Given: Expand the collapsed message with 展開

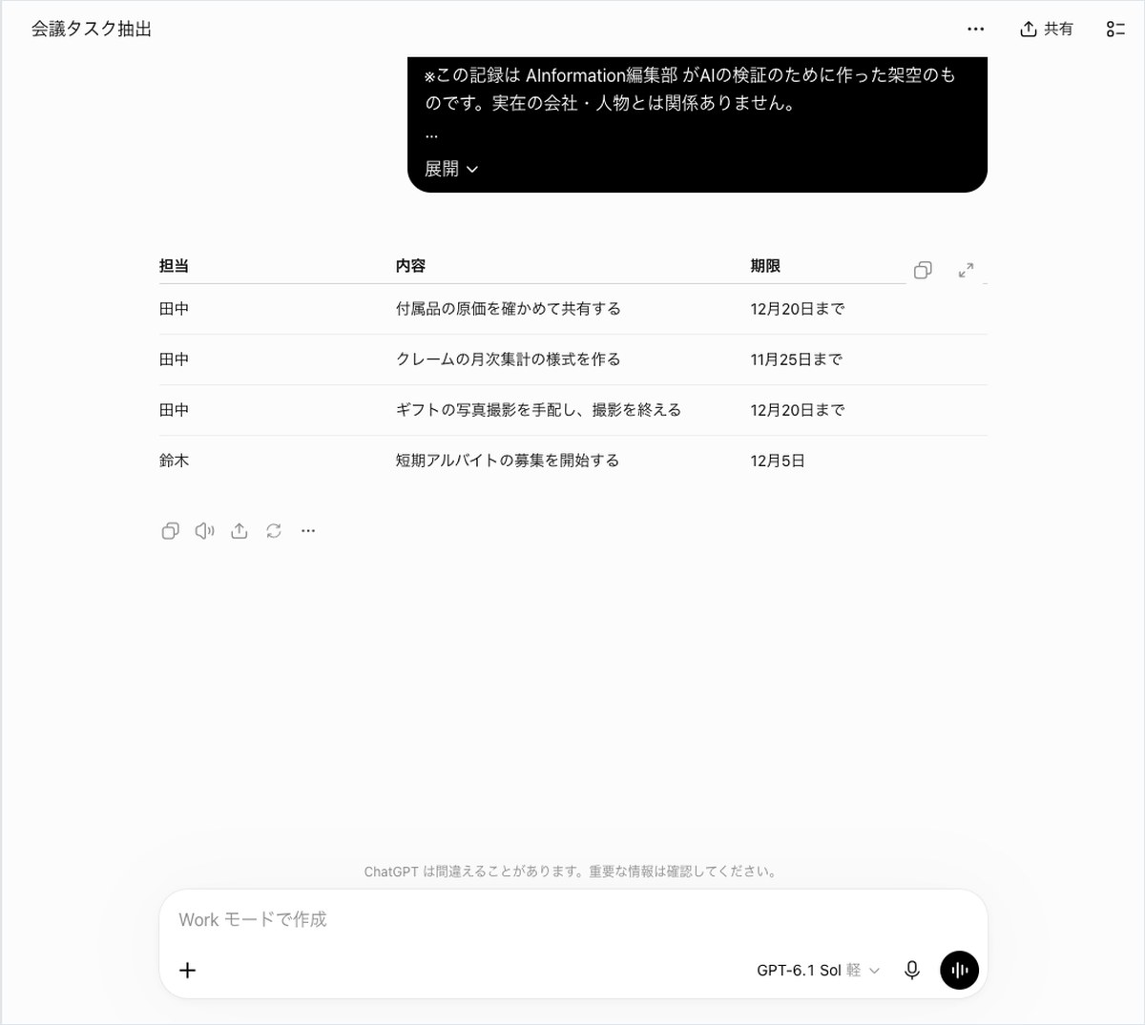Looking at the screenshot, I should (x=451, y=169).
